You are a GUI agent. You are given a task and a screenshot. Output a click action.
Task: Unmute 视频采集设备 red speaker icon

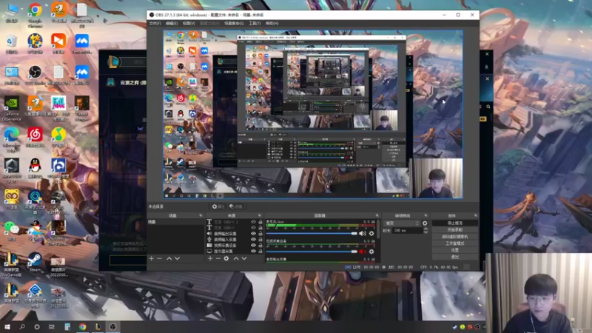pos(363,252)
